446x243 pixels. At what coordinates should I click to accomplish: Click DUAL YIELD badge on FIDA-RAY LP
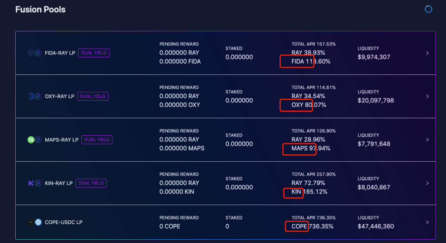coord(94,53)
